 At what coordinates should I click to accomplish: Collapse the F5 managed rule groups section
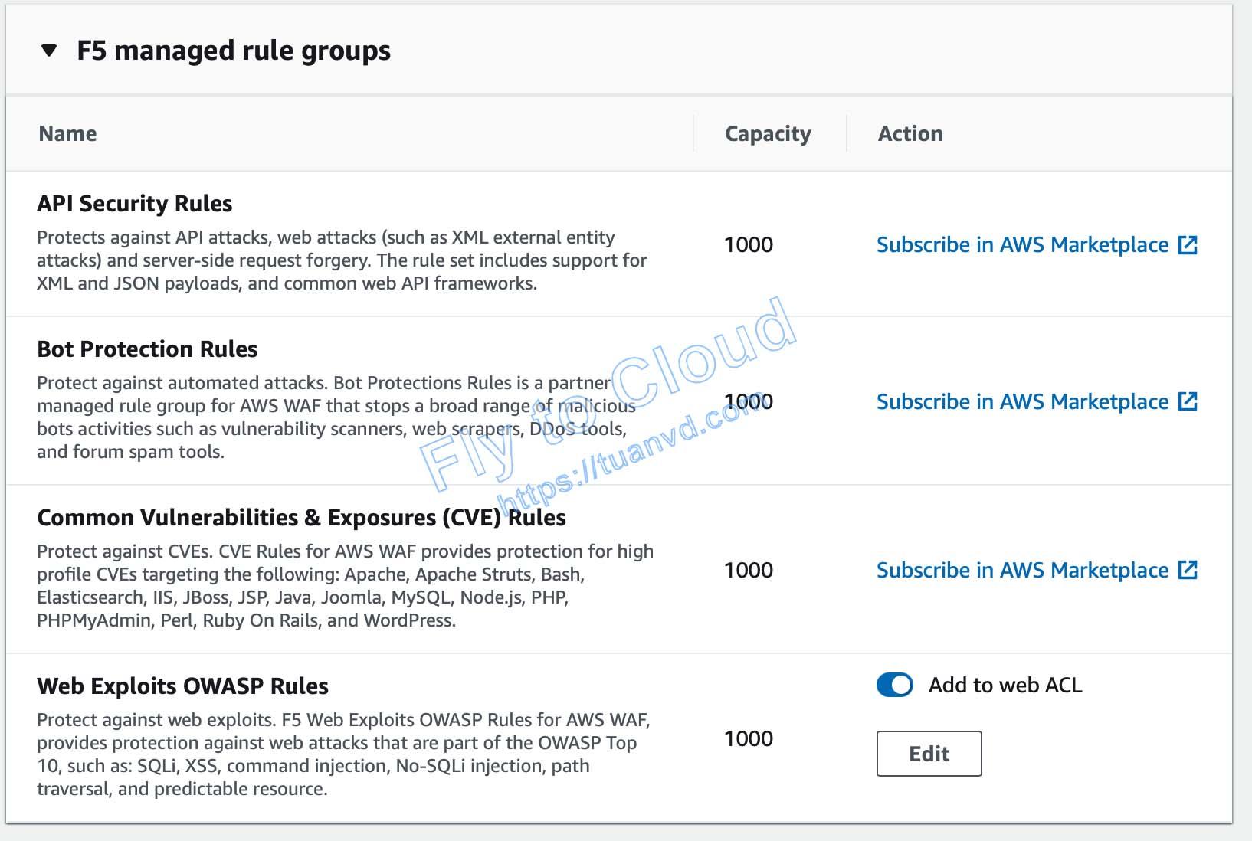[x=49, y=51]
